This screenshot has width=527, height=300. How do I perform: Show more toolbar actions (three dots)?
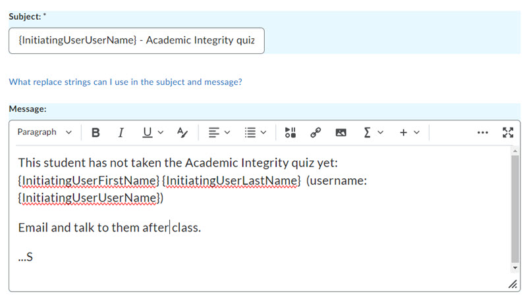point(482,132)
